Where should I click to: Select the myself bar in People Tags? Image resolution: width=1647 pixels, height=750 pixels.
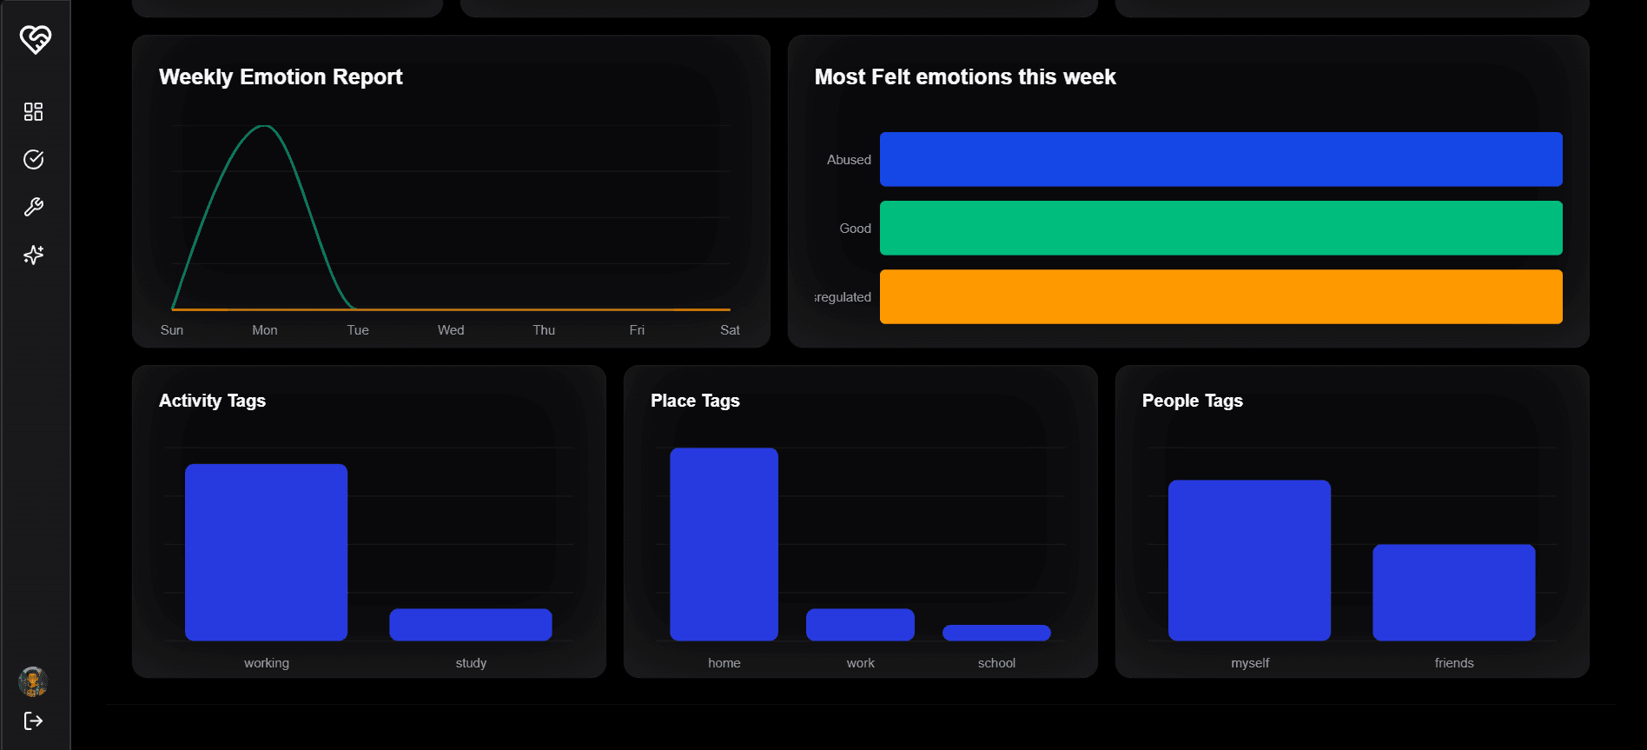tap(1249, 560)
